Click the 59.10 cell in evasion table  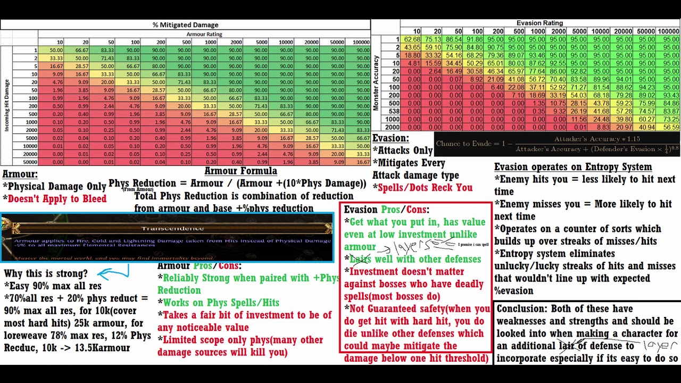pyautogui.click(x=433, y=47)
